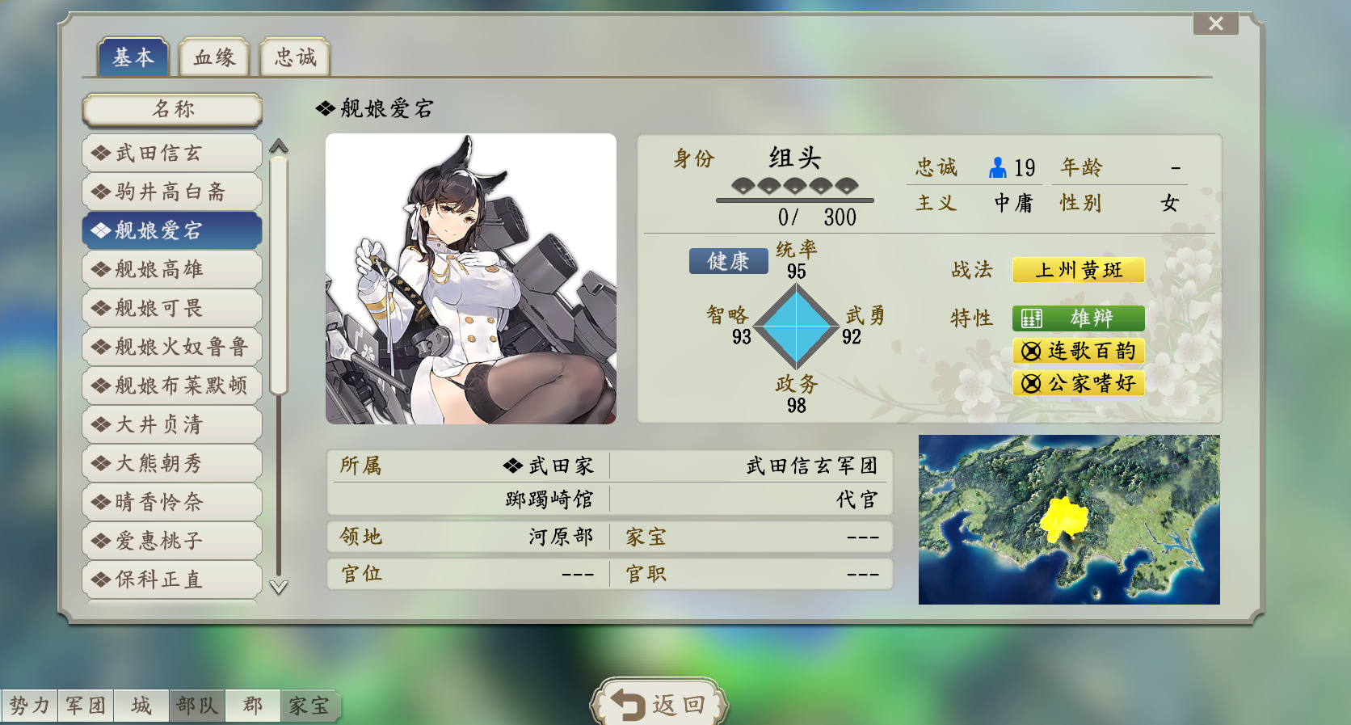
Task: Click the 健康 status badge
Action: pyautogui.click(x=728, y=261)
